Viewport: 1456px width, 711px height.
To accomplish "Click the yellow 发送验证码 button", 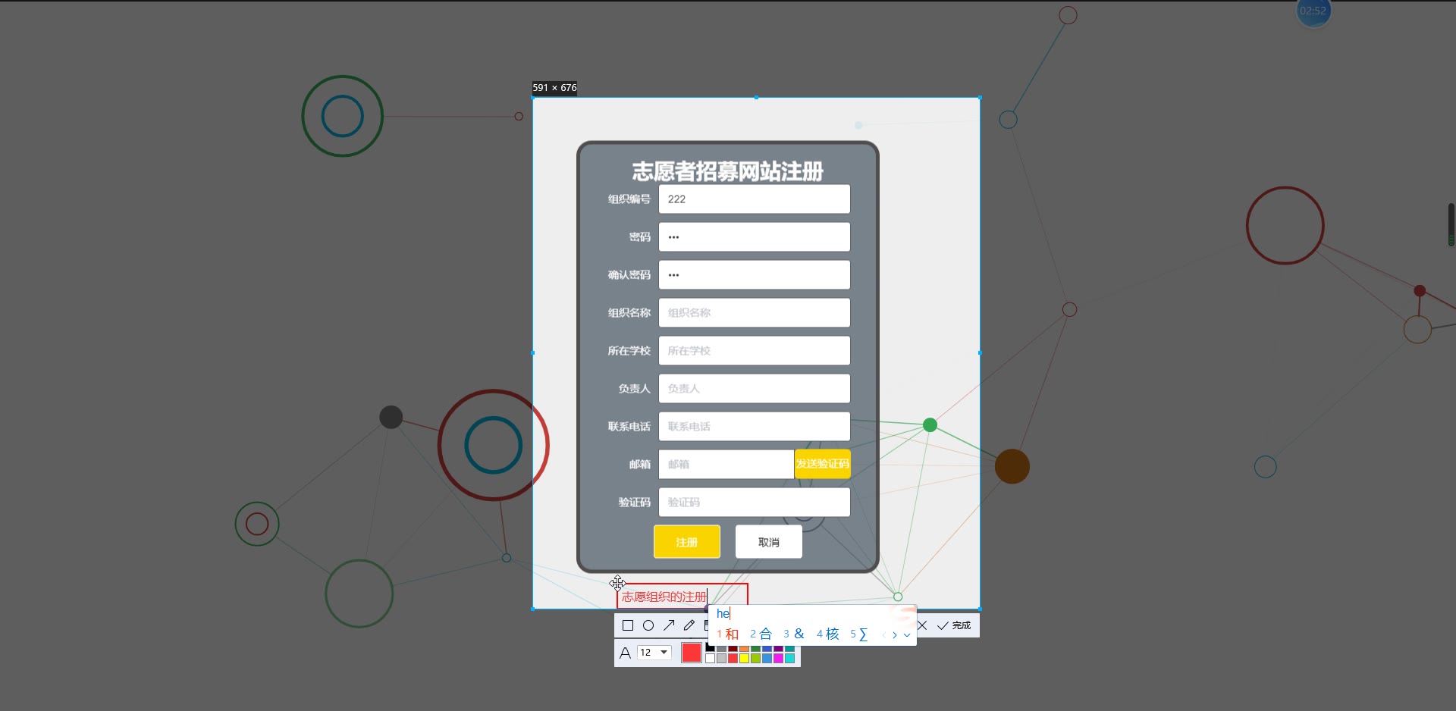I will tap(823, 464).
